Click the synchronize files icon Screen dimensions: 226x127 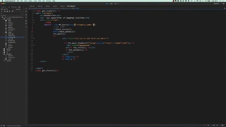tap(10, 11)
